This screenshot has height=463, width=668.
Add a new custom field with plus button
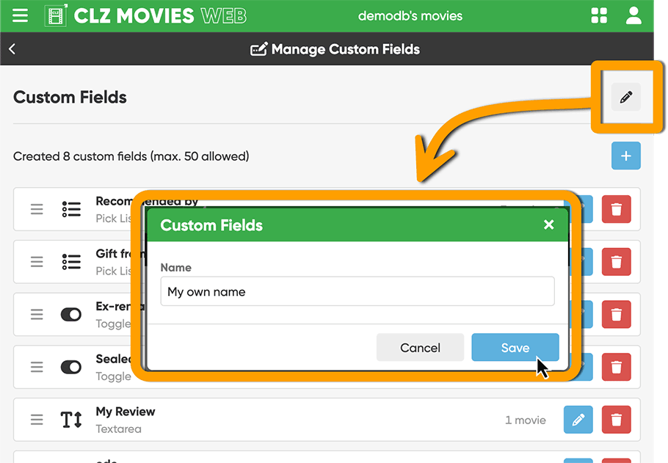tap(625, 156)
